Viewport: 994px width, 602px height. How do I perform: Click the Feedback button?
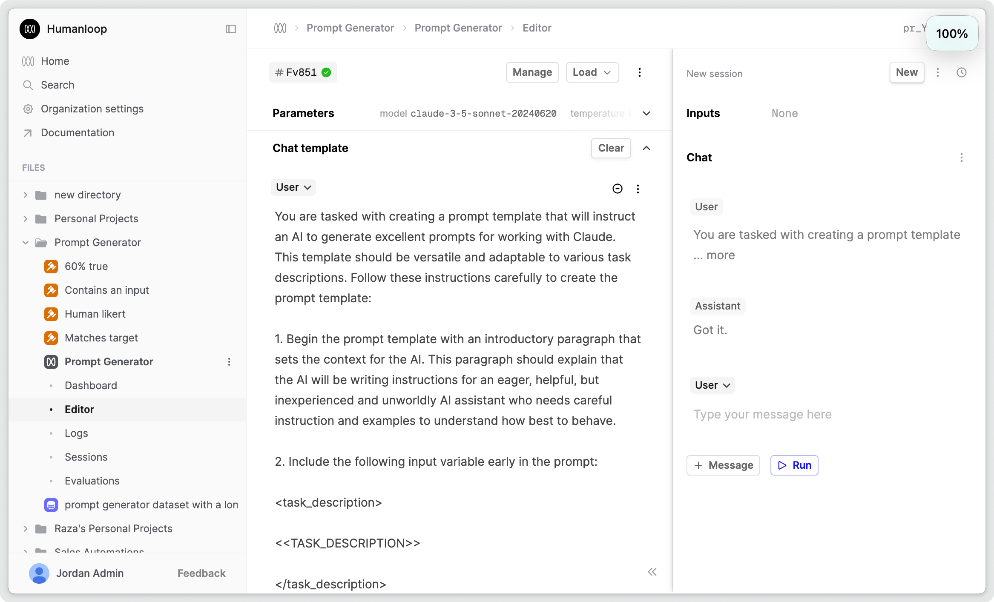[x=201, y=573]
